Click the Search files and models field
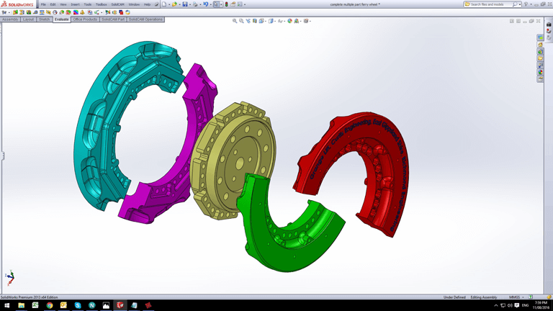Image resolution: width=553 pixels, height=311 pixels. point(491,4)
